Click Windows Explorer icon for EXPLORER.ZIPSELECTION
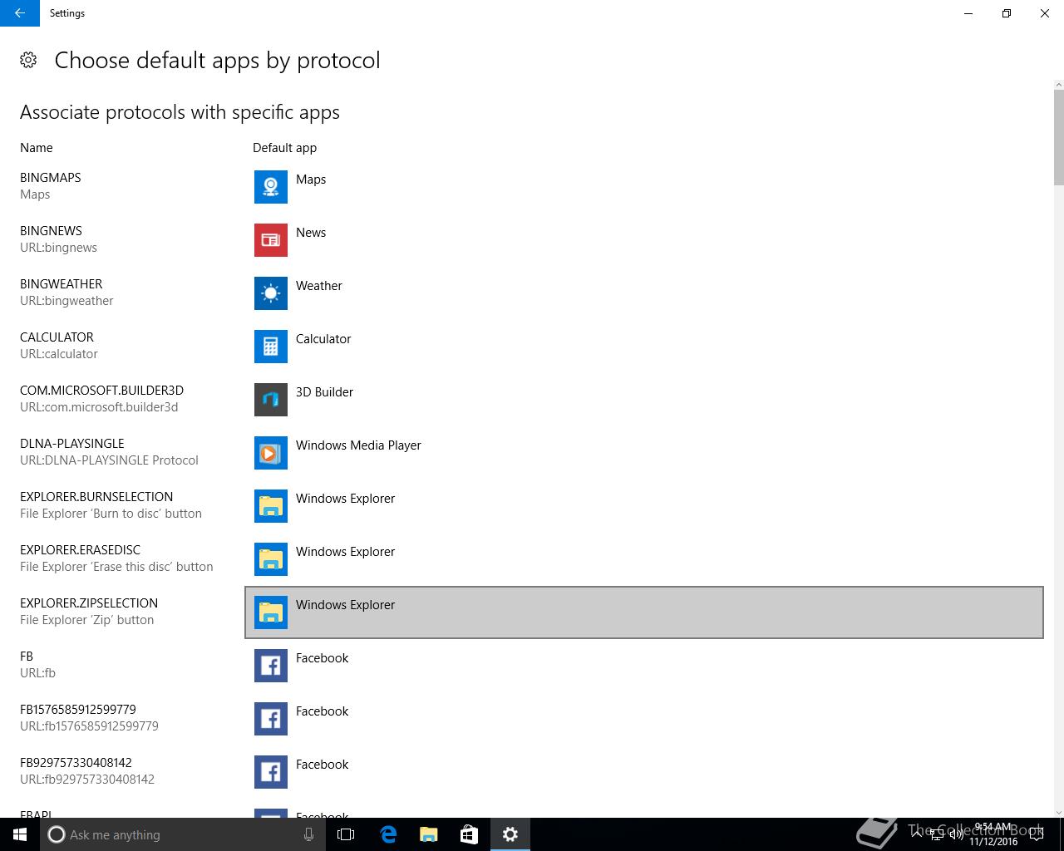 271,612
